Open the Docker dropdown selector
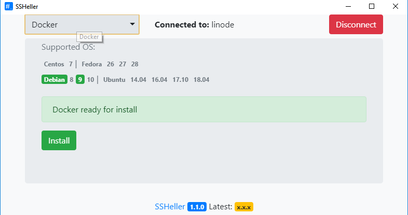This screenshot has width=408, height=215. [82, 24]
